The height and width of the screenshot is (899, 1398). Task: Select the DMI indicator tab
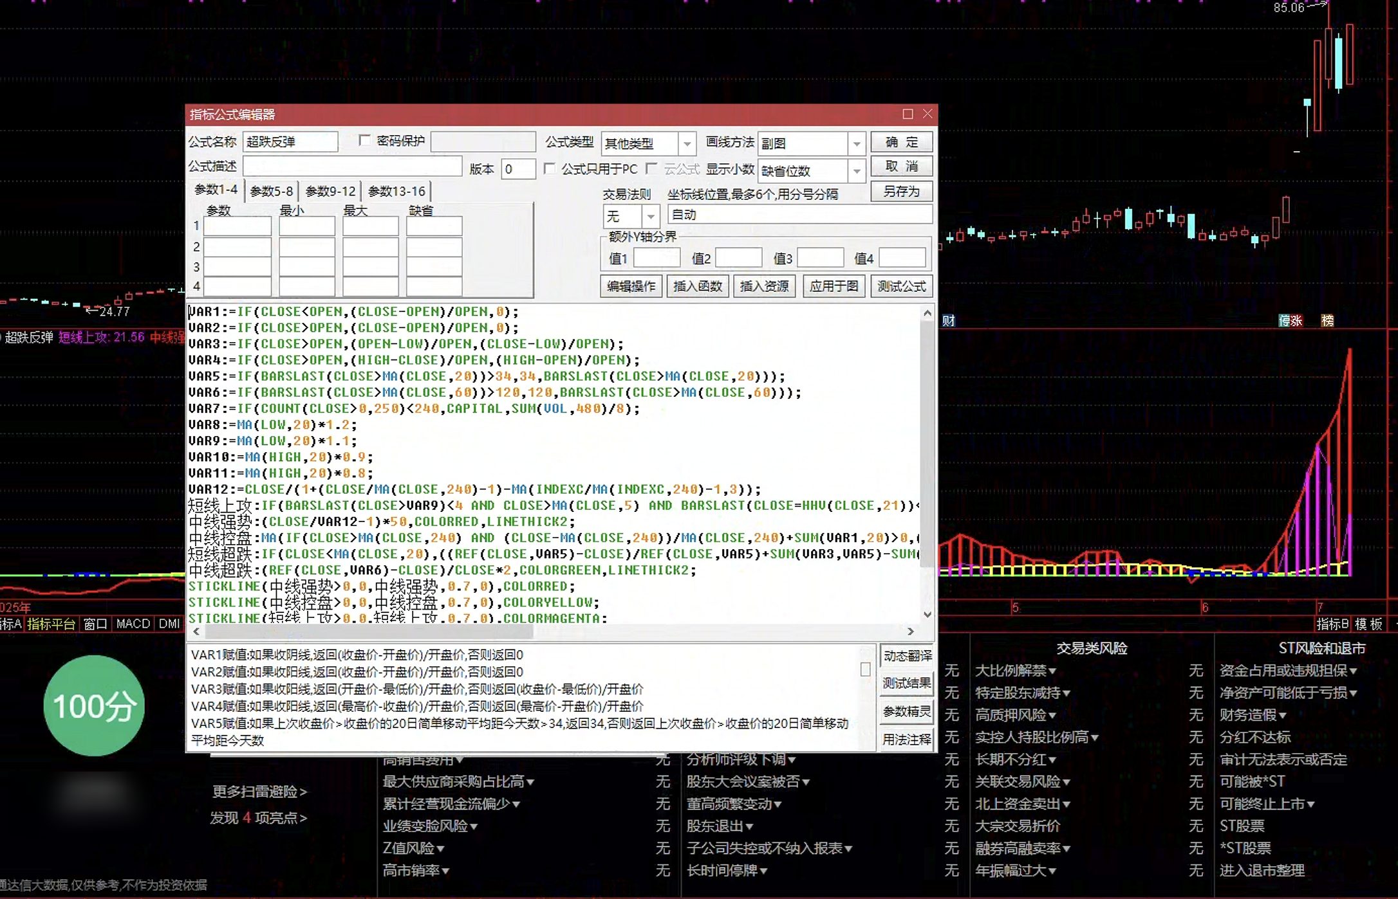169,624
